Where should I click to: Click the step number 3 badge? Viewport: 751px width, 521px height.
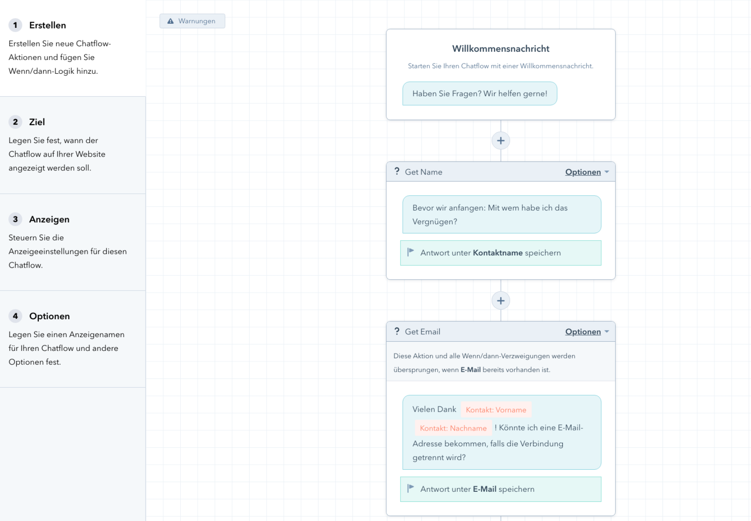tap(15, 219)
